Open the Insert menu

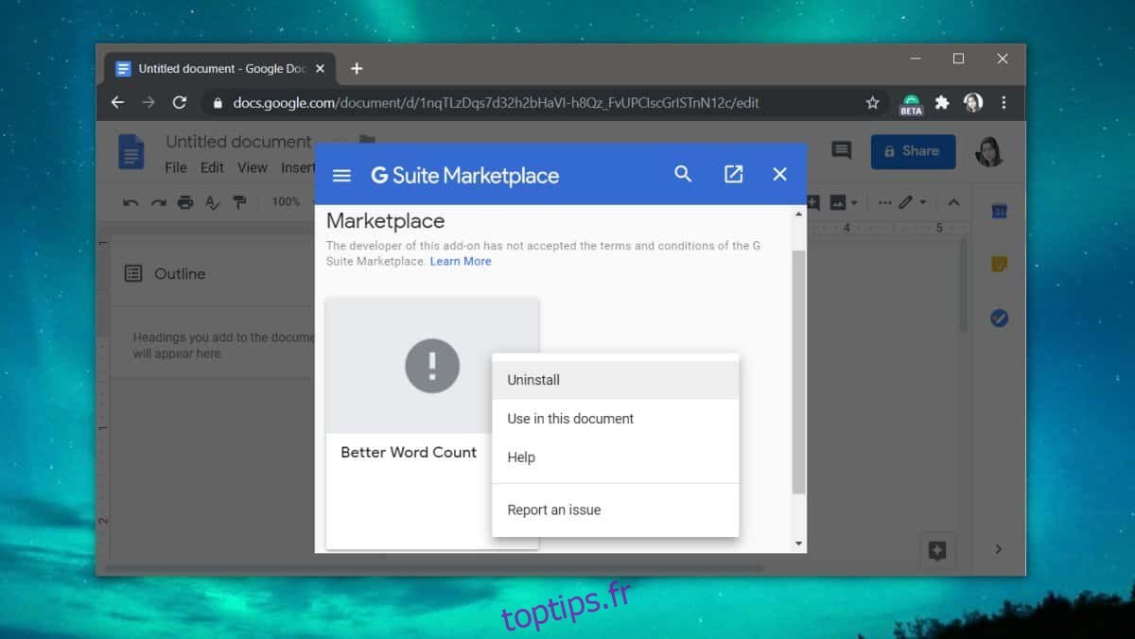pos(297,167)
